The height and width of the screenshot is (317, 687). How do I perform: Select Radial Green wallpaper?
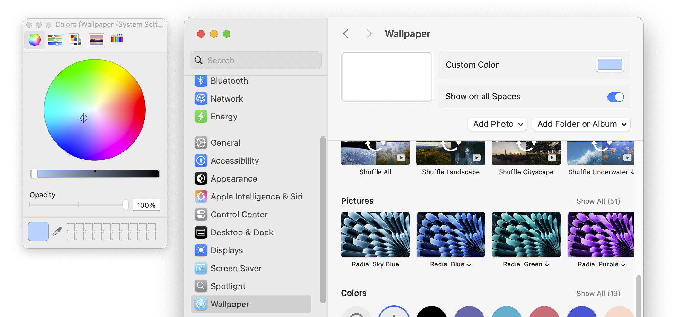point(526,234)
